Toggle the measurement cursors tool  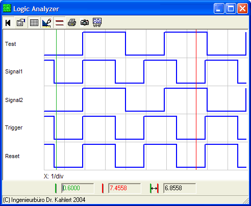coord(46,22)
